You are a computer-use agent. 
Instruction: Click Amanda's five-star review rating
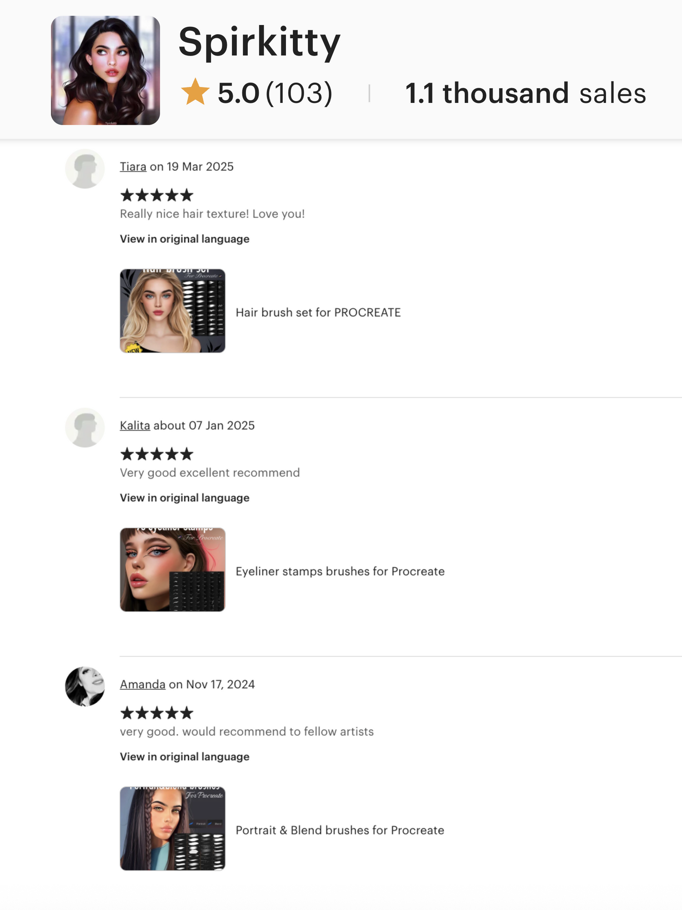(157, 713)
